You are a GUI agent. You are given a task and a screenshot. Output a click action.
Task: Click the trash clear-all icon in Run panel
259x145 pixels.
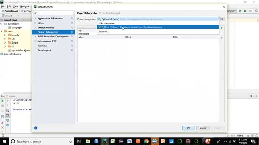click(x=8, y=125)
